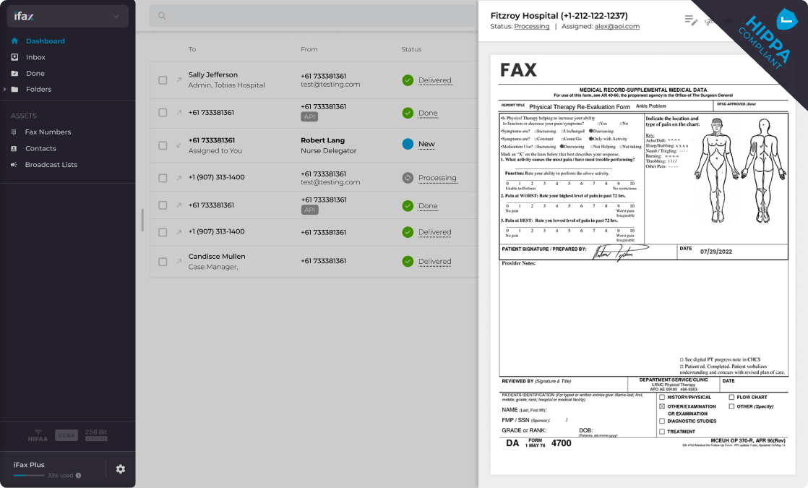The width and height of the screenshot is (808, 488).
Task: Open the Contacts section
Action: click(40, 147)
